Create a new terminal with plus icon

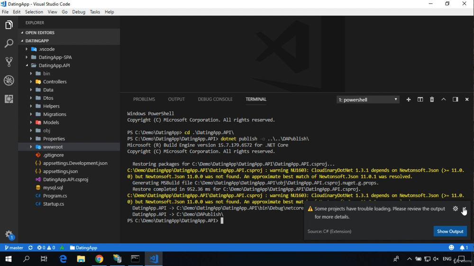[x=409, y=100]
